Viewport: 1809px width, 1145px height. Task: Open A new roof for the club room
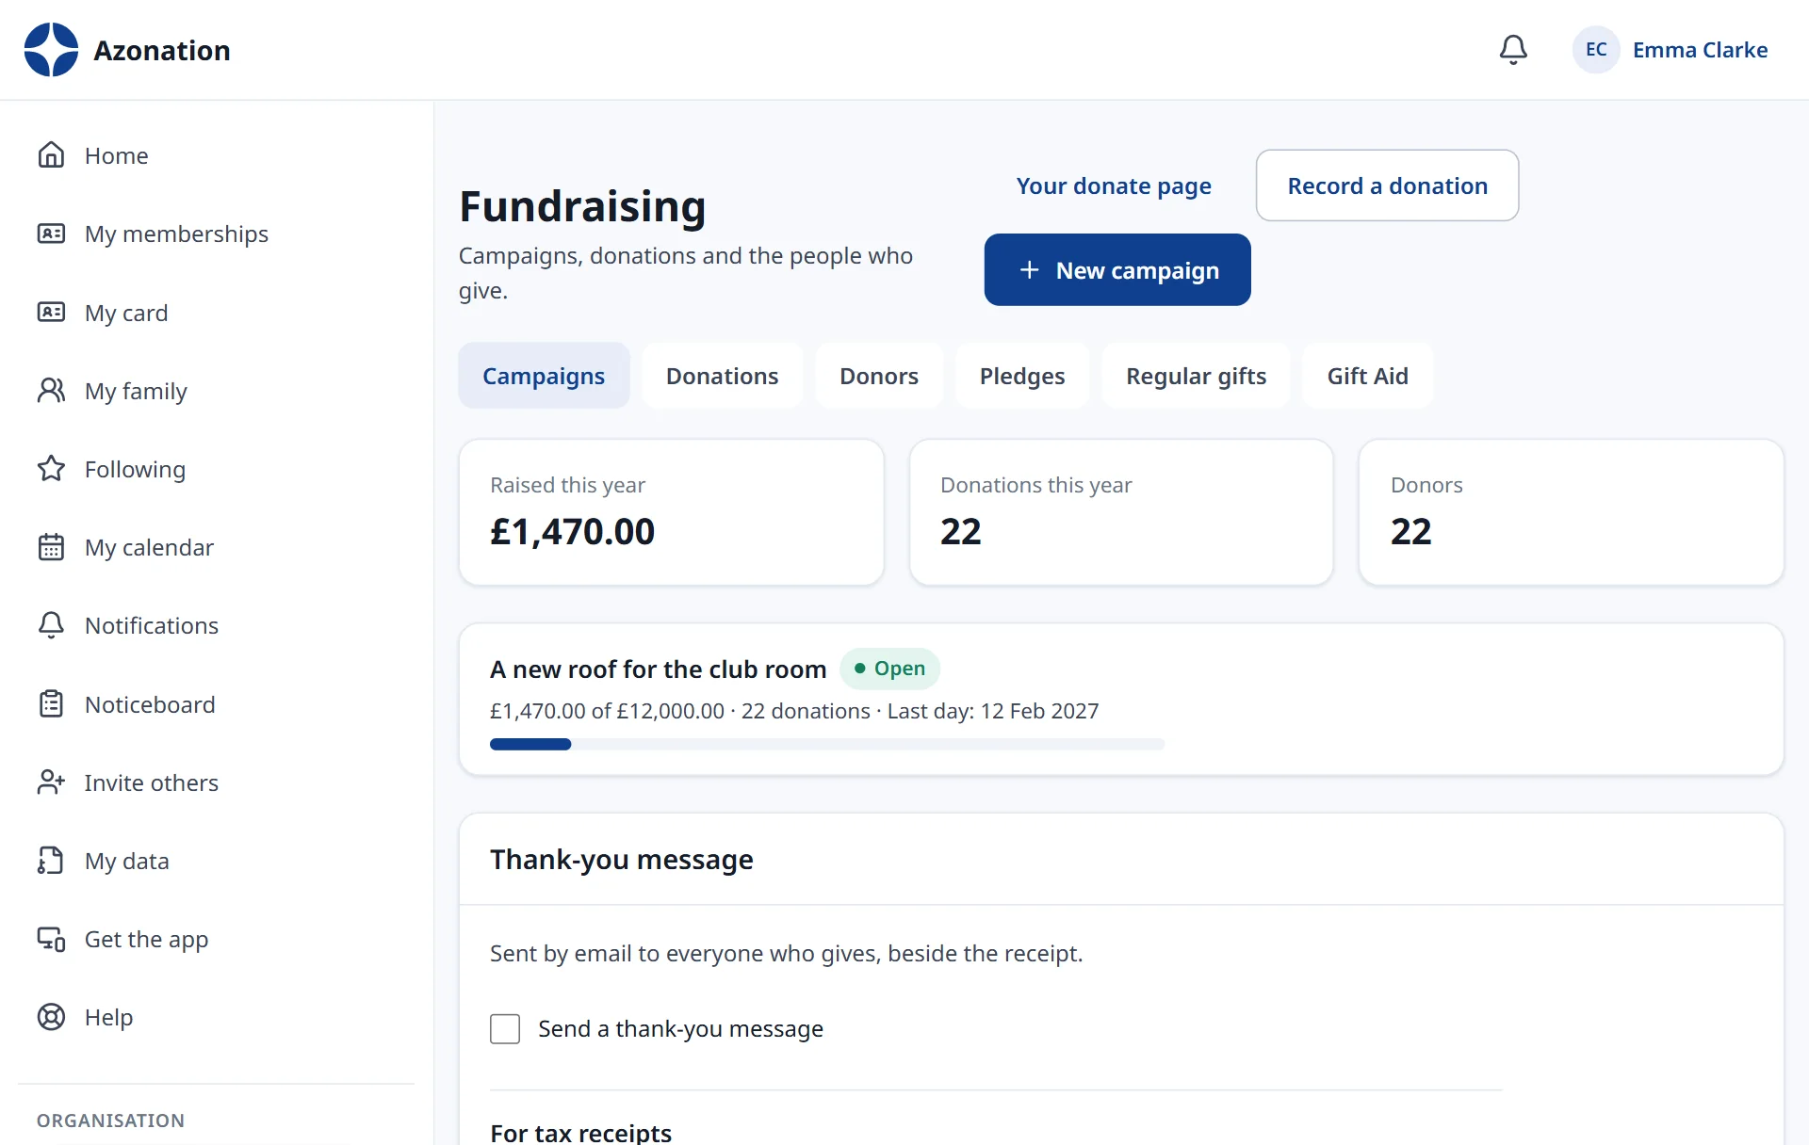coord(658,669)
